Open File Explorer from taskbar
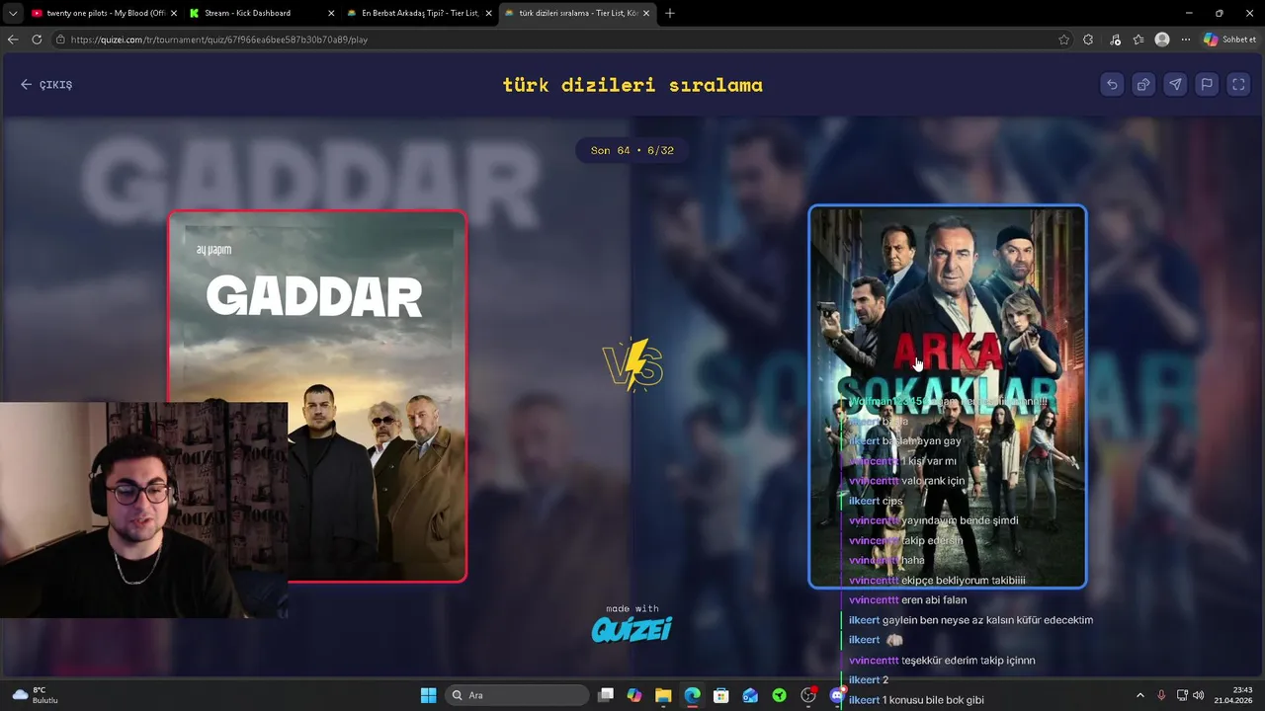This screenshot has width=1265, height=711. (663, 695)
